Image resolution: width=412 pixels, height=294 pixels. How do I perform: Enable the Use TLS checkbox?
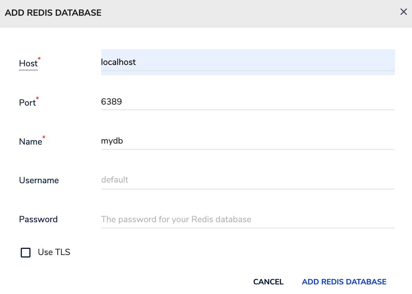click(26, 253)
